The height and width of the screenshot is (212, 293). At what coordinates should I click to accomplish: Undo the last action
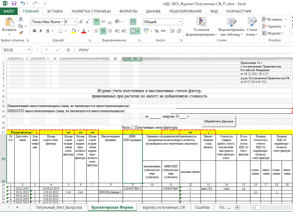[x=23, y=3]
